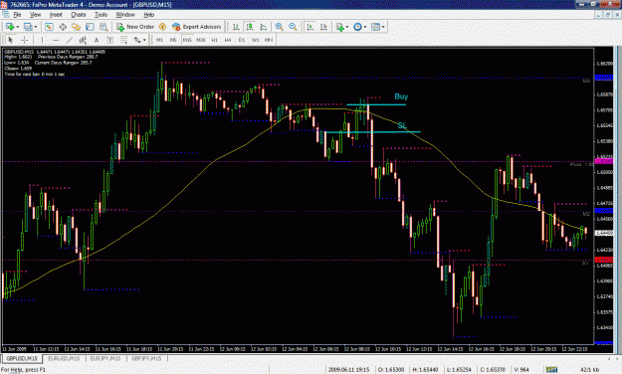
Task: Expand the Templates dropdown arrow
Action: click(x=383, y=27)
